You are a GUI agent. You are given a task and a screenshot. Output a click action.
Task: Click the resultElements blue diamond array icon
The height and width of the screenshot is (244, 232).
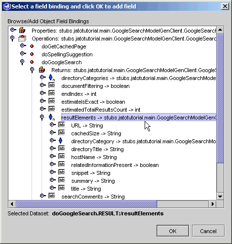[x=51, y=117]
